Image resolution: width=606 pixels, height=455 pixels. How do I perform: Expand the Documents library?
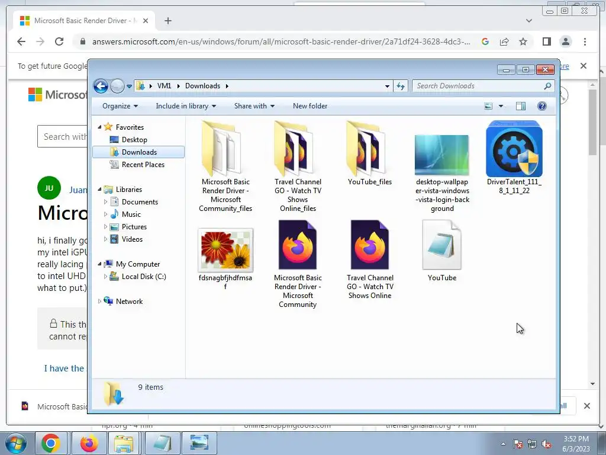105,201
